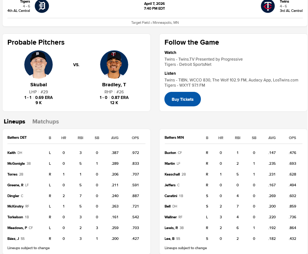This screenshot has height=254, width=308.
Task: Click Dingler in the batters list
Action: [x=13, y=196]
